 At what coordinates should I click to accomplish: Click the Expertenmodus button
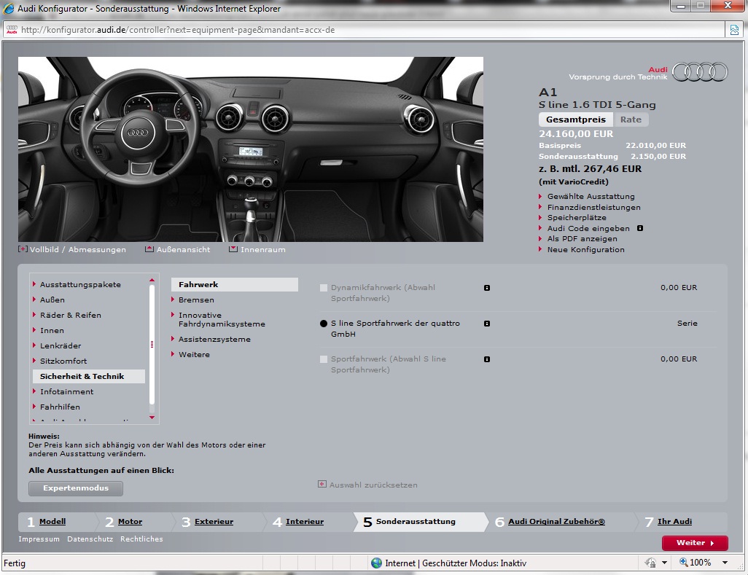(76, 488)
